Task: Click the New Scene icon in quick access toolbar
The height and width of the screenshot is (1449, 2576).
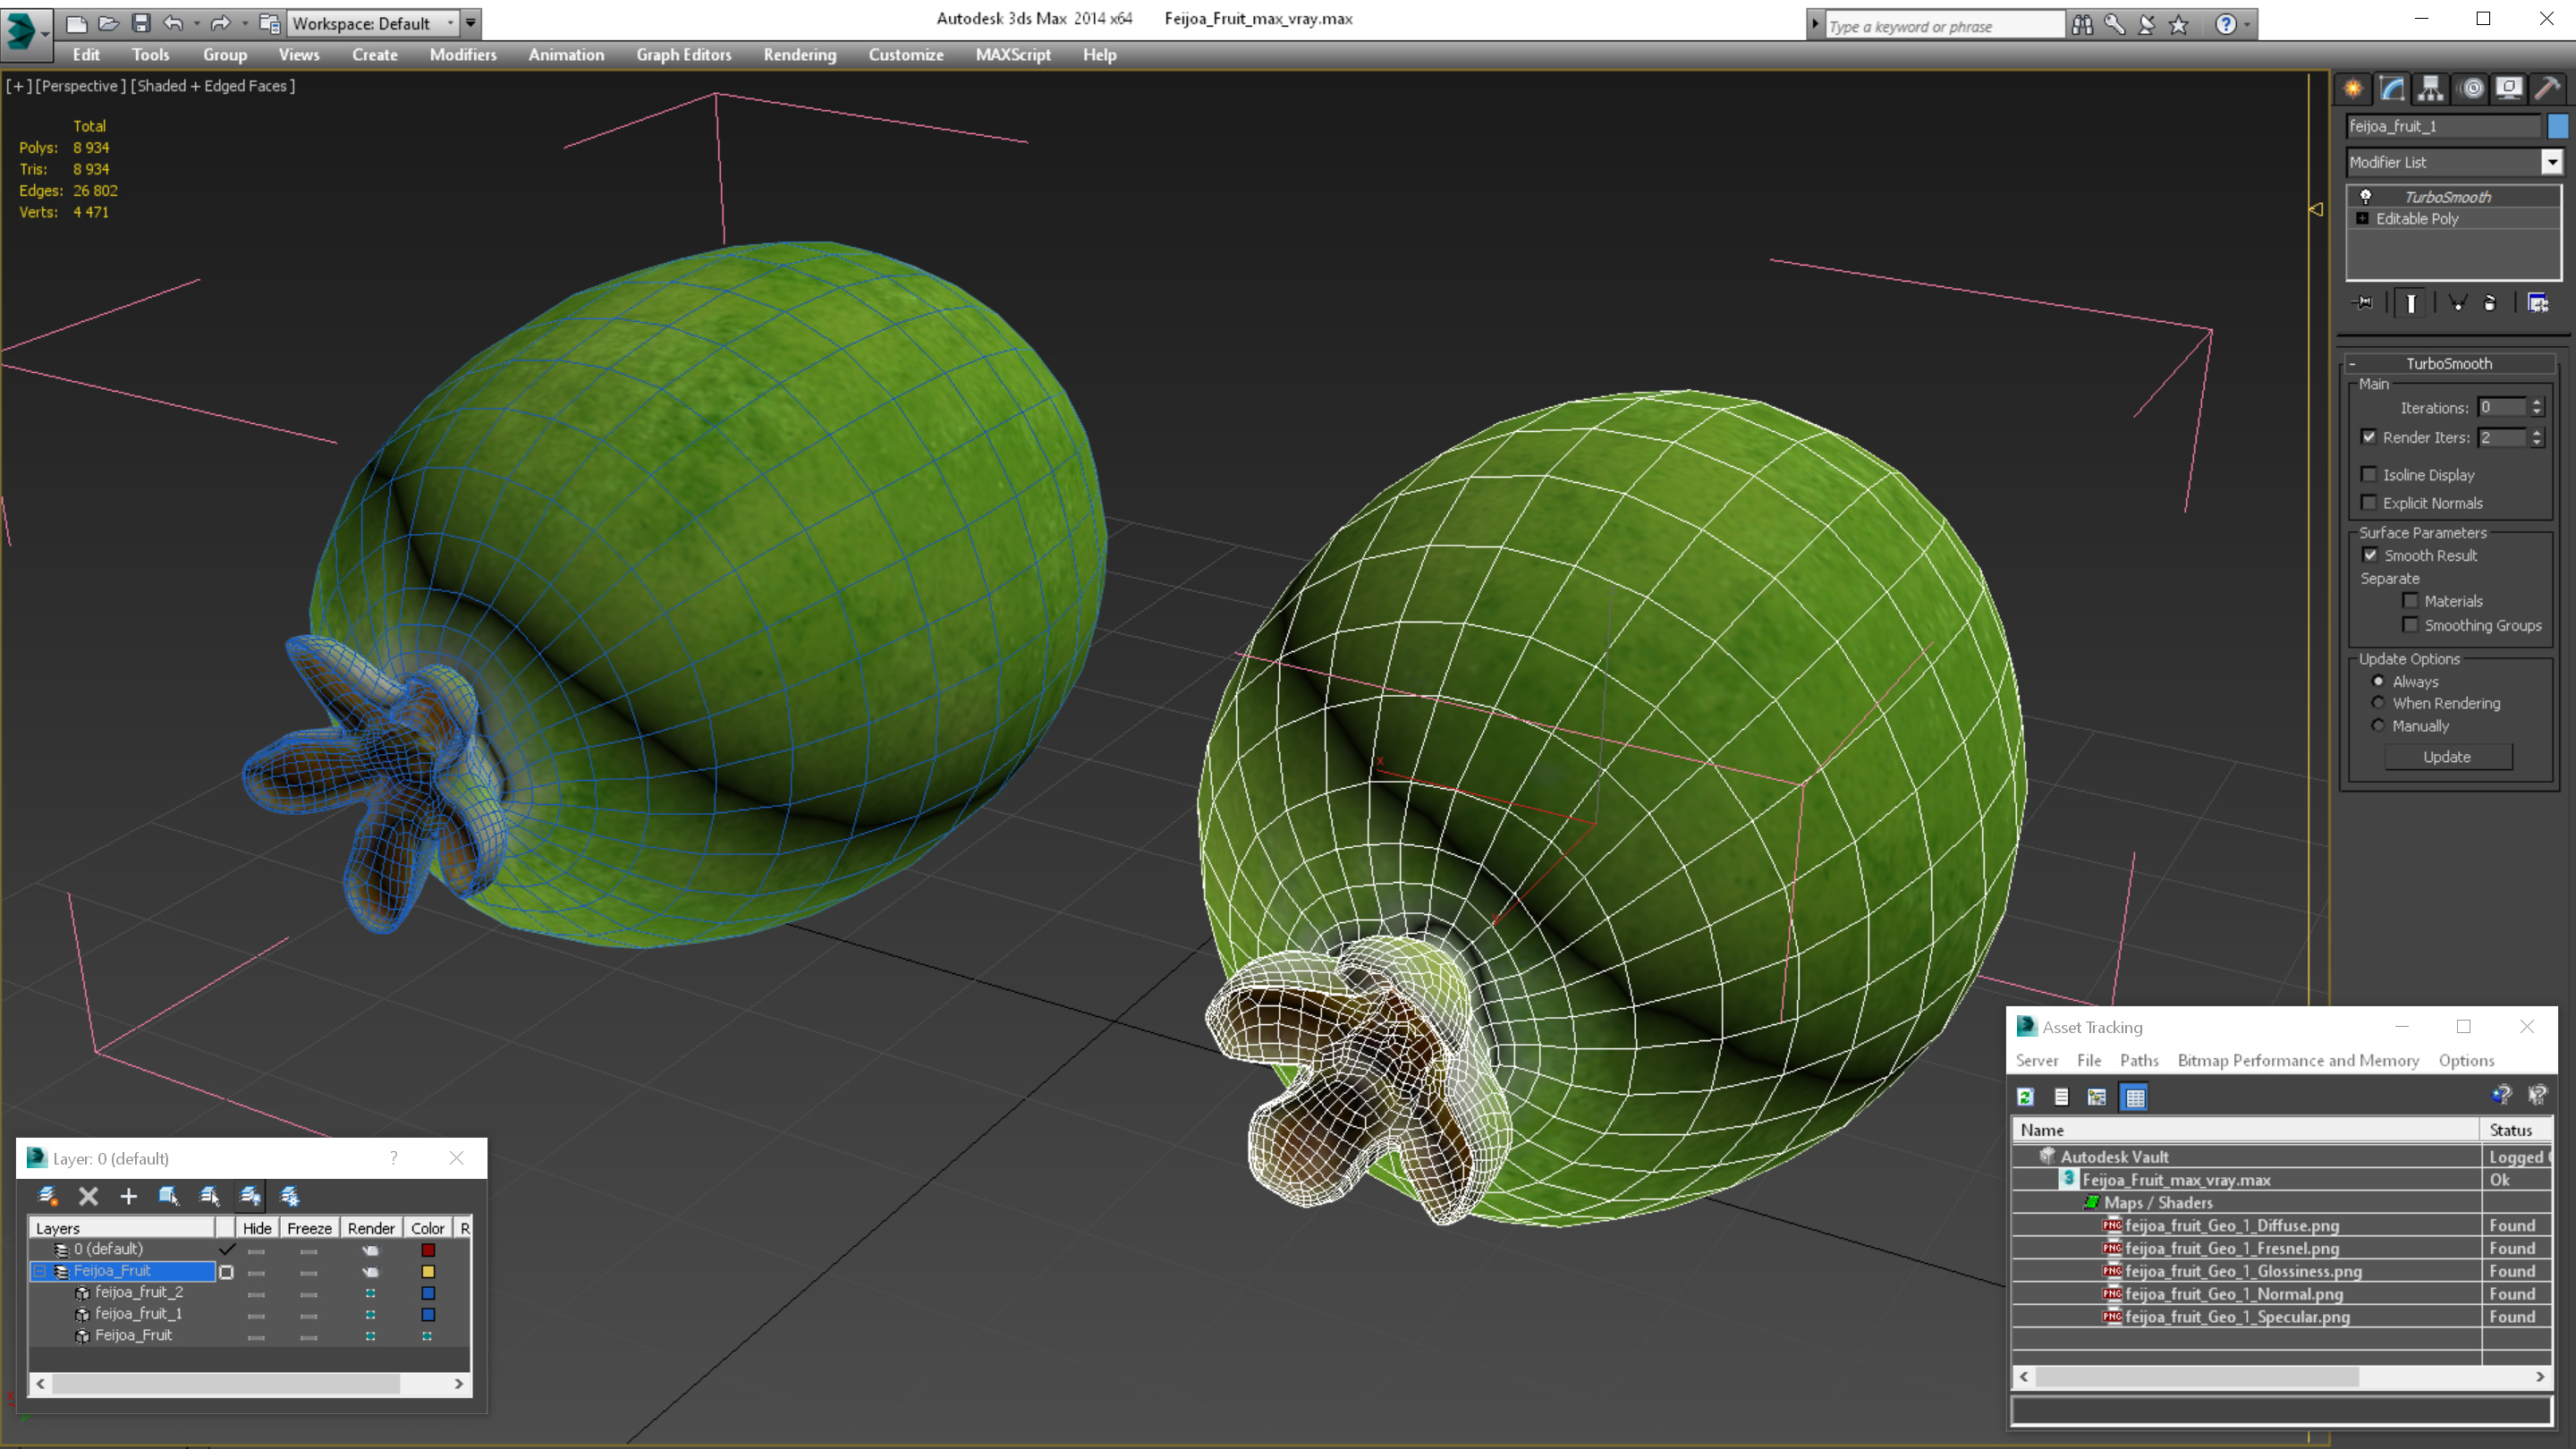Action: (x=76, y=23)
